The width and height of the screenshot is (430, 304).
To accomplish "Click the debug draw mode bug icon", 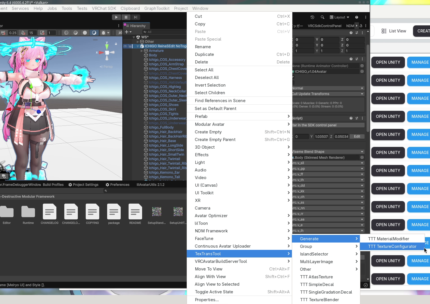I will coord(103,33).
